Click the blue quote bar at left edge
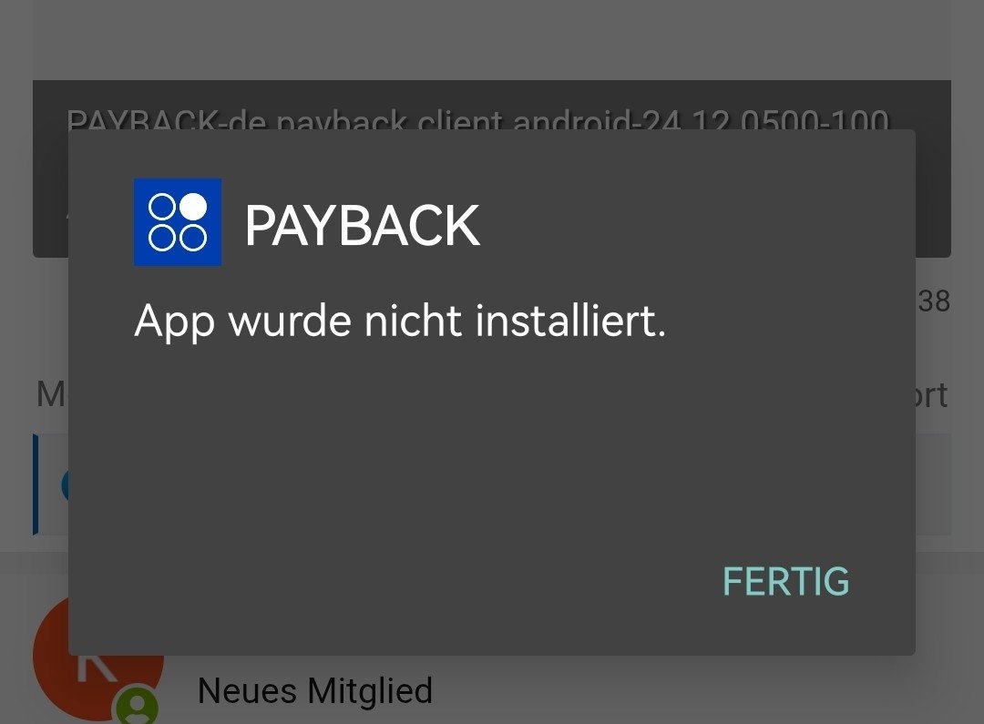This screenshot has width=984, height=724. coord(36,484)
